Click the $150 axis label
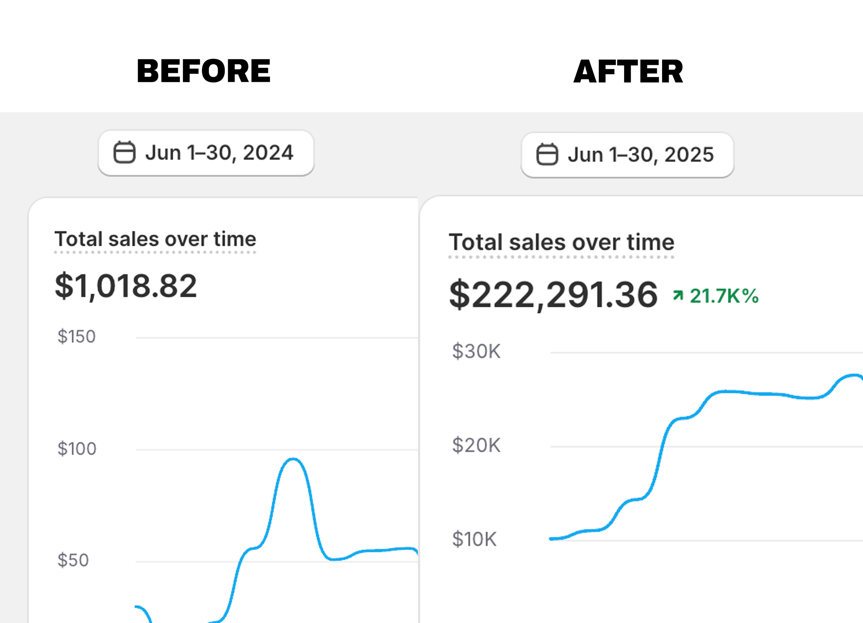Screen dimensions: 863x623 pos(77,337)
